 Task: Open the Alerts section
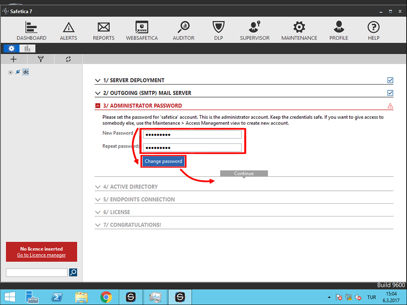coord(69,31)
